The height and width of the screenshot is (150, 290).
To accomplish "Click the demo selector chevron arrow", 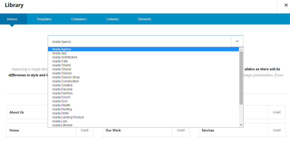I will click(237, 41).
